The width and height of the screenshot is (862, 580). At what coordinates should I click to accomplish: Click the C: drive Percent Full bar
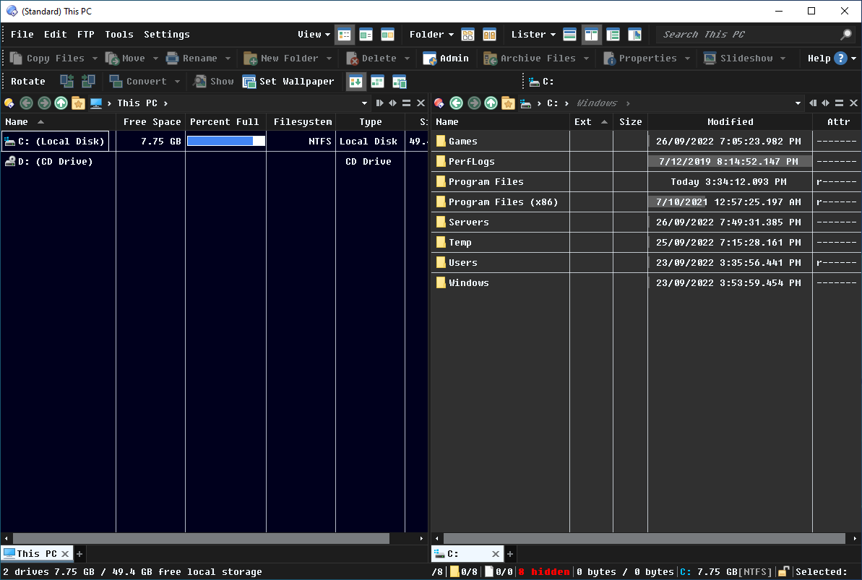[226, 142]
